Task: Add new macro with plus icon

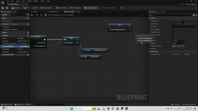Action: coord(28,32)
